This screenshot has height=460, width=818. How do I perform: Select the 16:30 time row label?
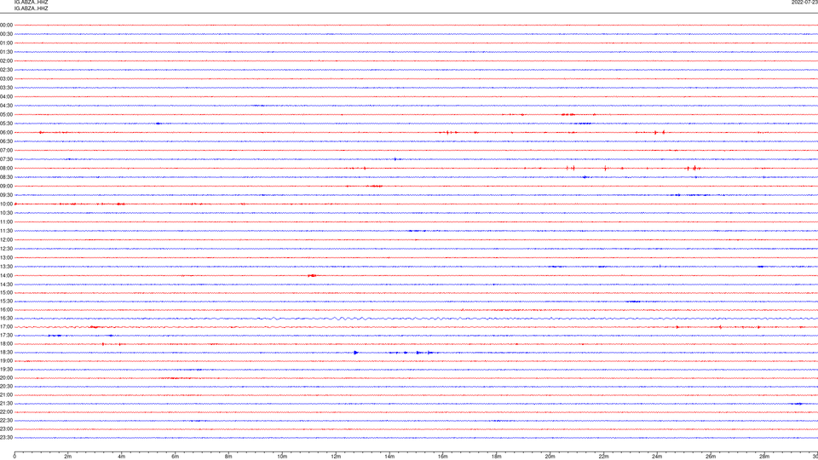[x=6, y=319]
